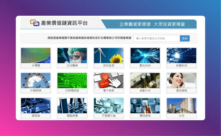Click the 電腦週邊 label text
The width and height of the screenshot is (221, 136).
coord(72,116)
